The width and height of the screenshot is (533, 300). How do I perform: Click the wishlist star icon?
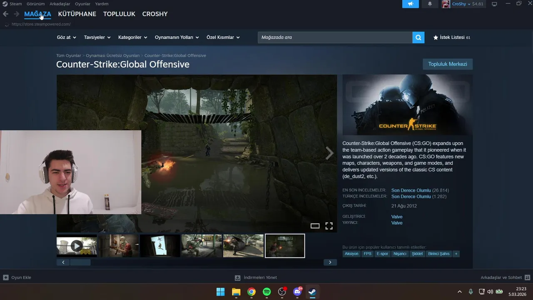436,37
